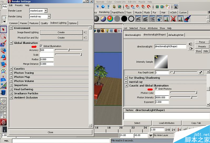210x143 pixels.
Task: Click the blue question mark icon
Action: (108, 7)
